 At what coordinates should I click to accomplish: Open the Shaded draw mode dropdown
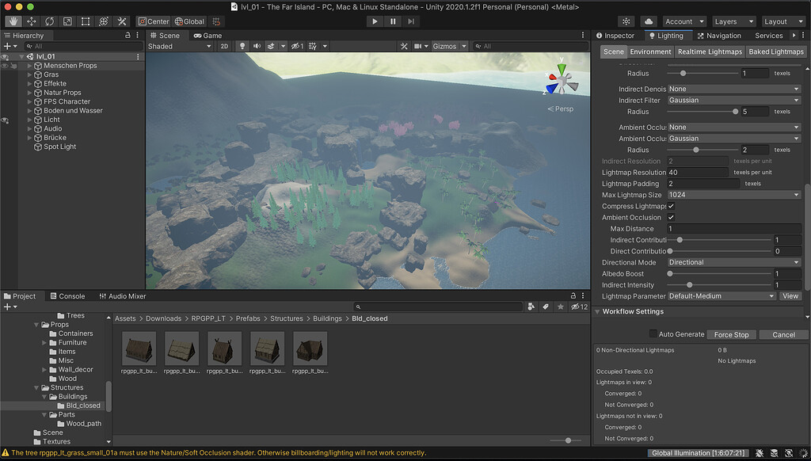pyautogui.click(x=179, y=46)
